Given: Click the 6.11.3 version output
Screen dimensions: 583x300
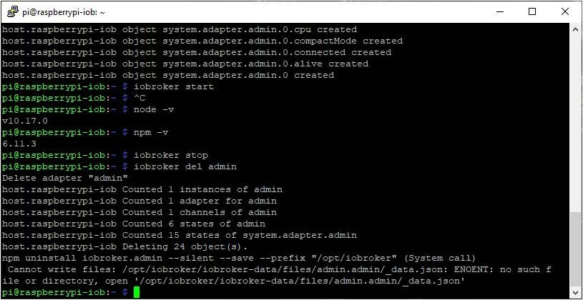Looking at the screenshot, I should click(19, 144).
